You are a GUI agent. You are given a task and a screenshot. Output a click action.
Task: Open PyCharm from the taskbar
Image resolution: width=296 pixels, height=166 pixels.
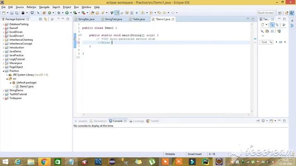(x=205, y=162)
